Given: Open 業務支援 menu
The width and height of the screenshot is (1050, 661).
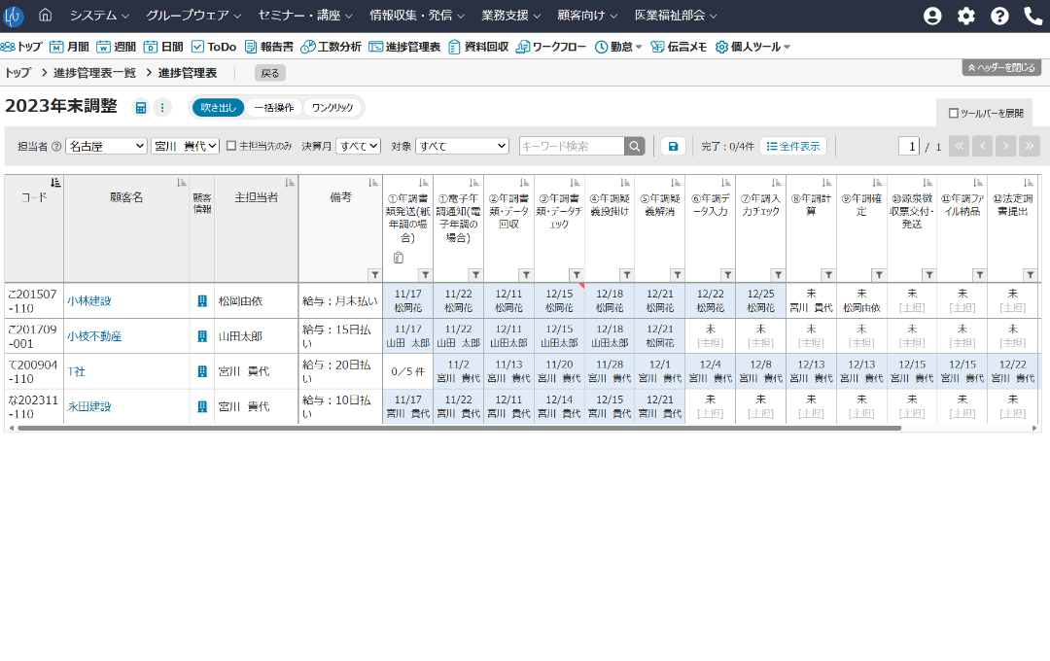Looking at the screenshot, I should click(x=511, y=15).
